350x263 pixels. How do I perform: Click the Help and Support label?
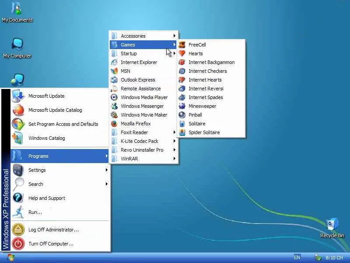click(47, 198)
